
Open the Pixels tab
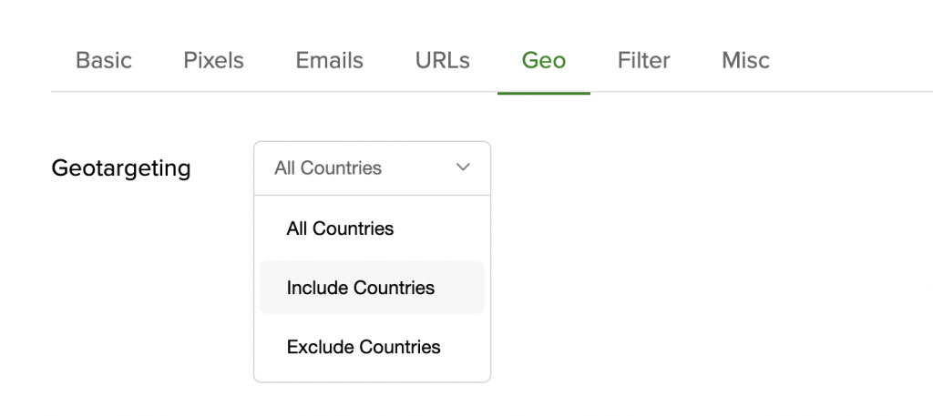click(x=213, y=61)
